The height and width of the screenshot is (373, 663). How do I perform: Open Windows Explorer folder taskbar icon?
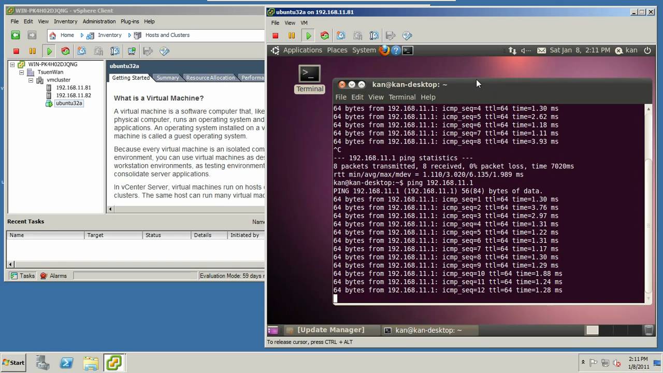click(x=90, y=363)
